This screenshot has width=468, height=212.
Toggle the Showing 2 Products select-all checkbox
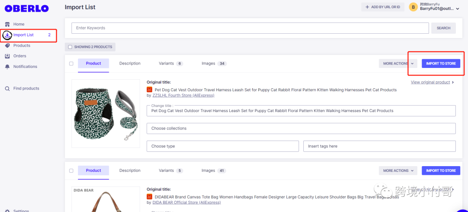point(70,47)
